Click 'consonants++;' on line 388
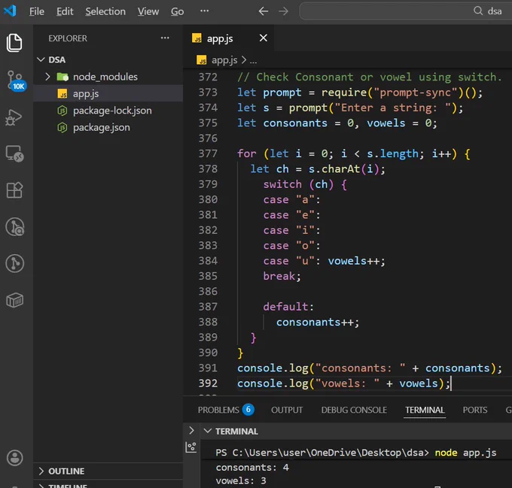This screenshot has height=488, width=512. 318,322
